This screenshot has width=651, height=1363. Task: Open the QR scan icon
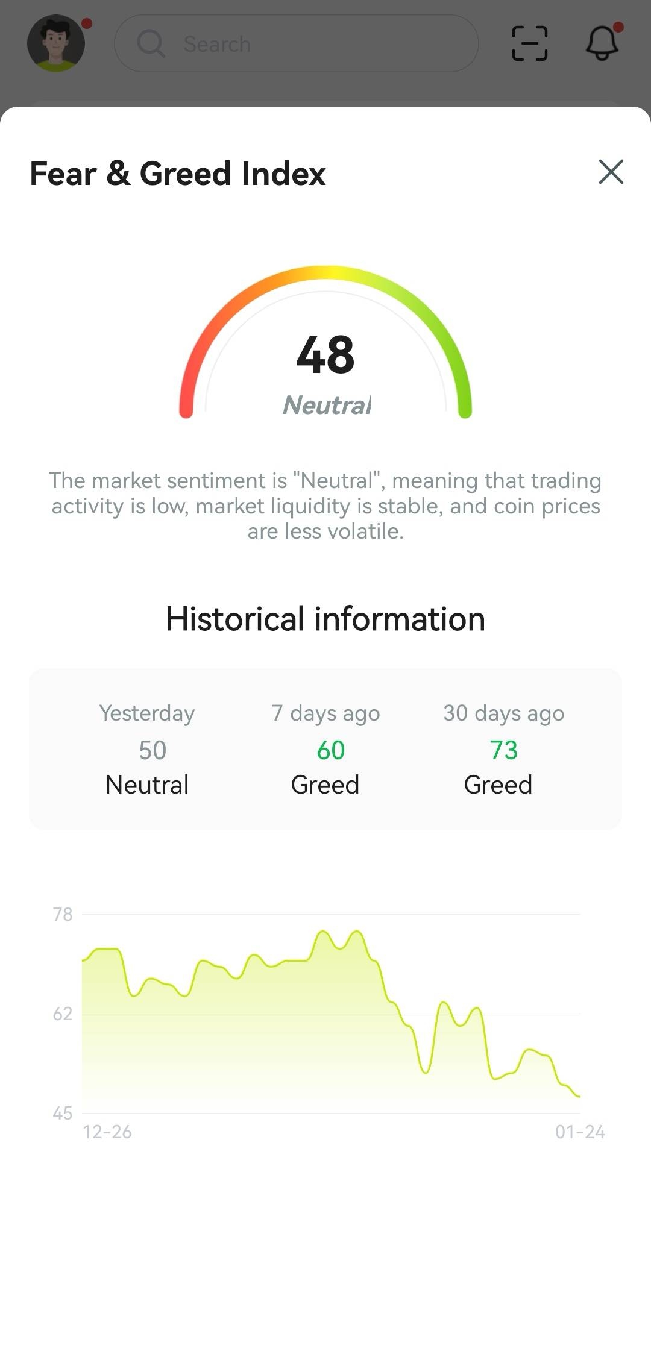coord(529,43)
